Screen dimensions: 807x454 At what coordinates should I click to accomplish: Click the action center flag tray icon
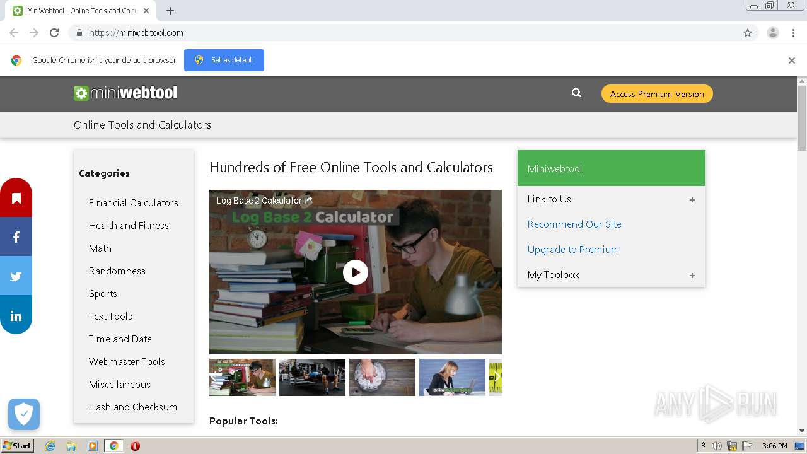tap(747, 446)
